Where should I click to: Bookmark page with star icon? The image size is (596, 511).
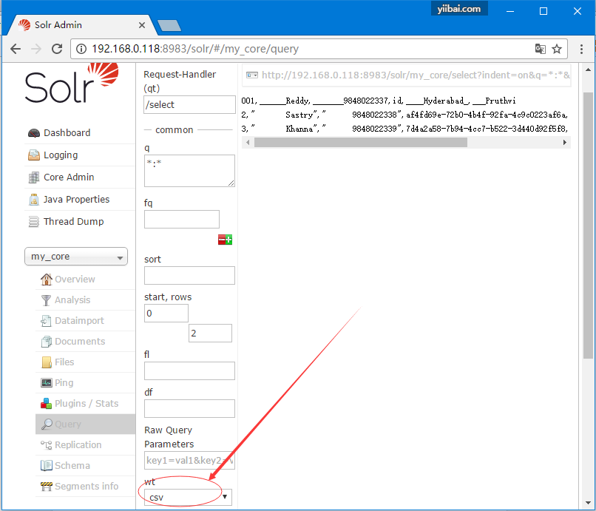557,49
